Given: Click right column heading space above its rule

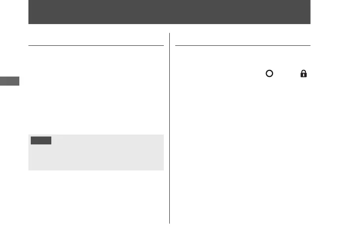Looking at the screenshot, I should point(242,39).
